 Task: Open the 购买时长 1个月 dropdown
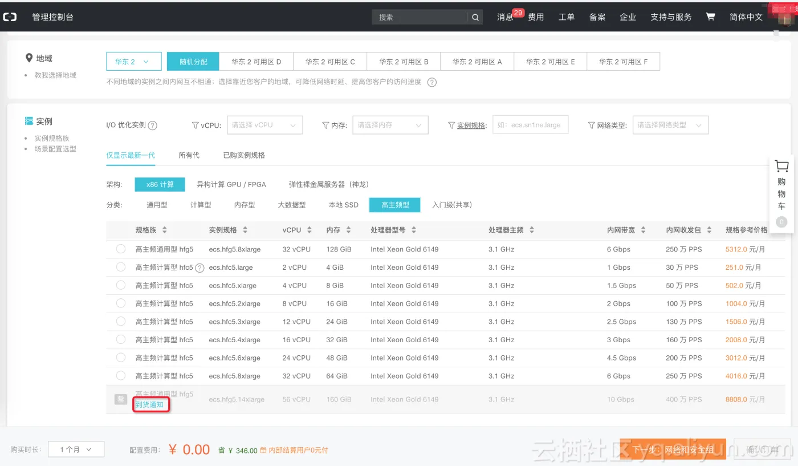tap(76, 449)
